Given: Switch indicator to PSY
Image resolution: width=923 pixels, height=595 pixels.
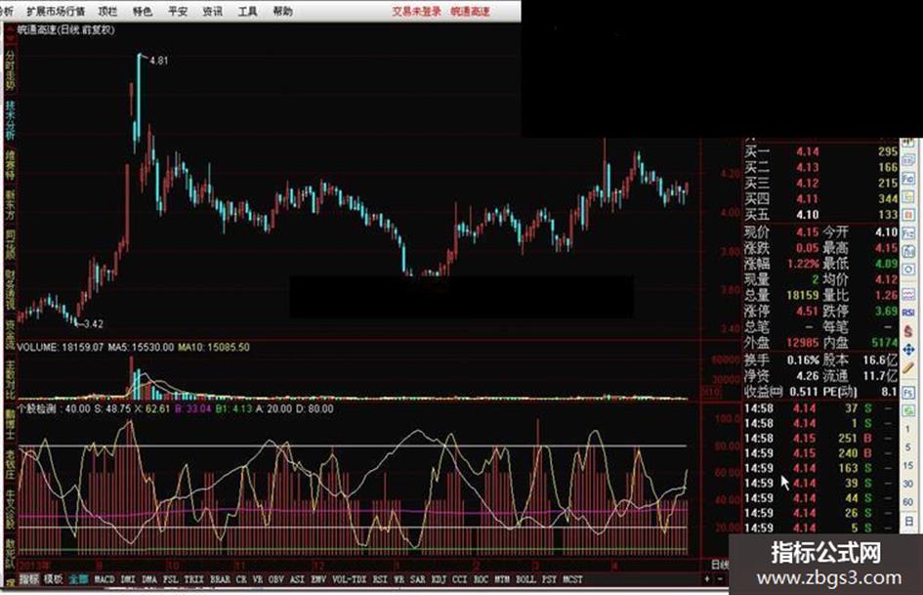Looking at the screenshot, I should point(549,579).
